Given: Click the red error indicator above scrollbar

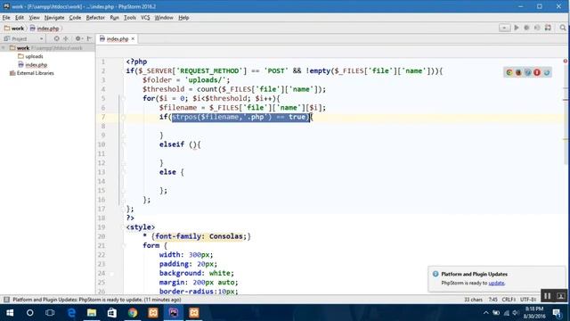Looking at the screenshot, I should coord(566,61).
